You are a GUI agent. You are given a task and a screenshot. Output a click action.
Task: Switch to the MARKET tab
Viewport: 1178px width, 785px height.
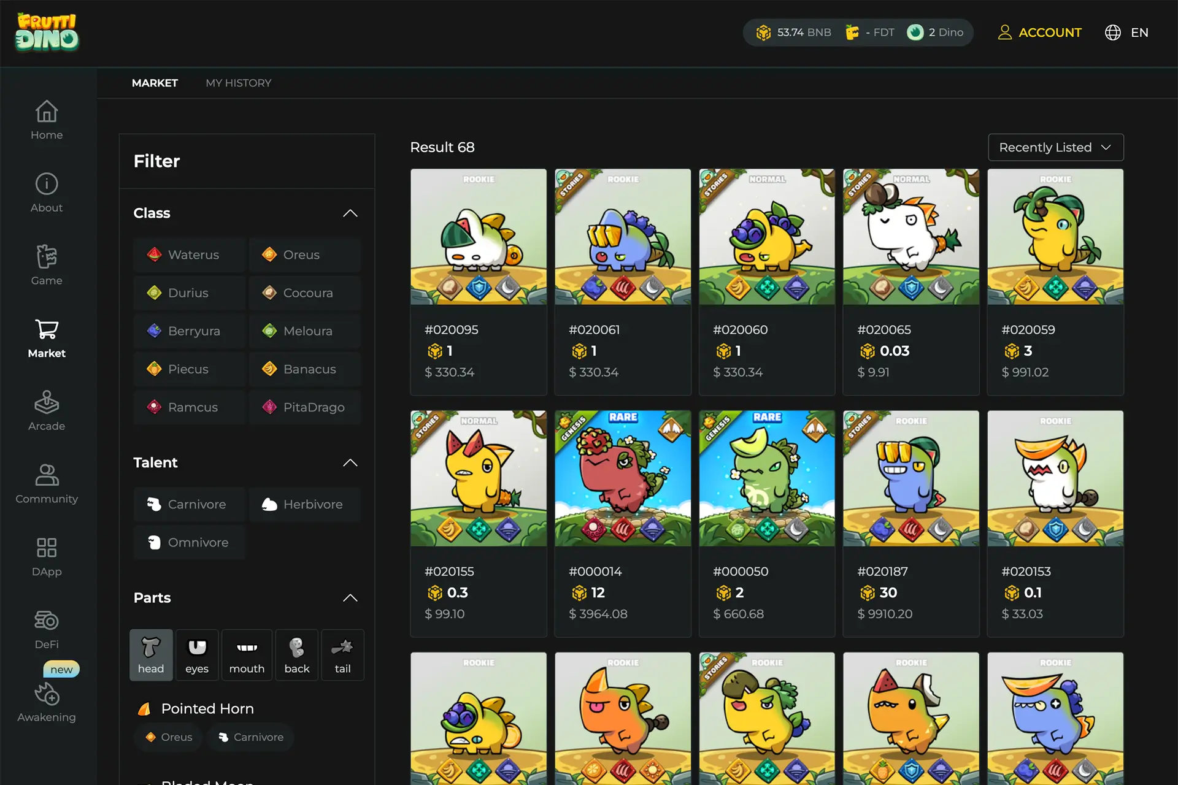point(155,83)
